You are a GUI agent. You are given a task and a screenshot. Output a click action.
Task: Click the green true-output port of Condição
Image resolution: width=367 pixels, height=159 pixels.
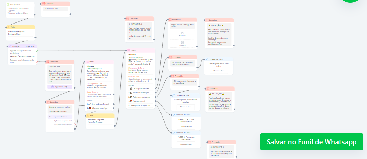pyautogui.click(x=37, y=51)
